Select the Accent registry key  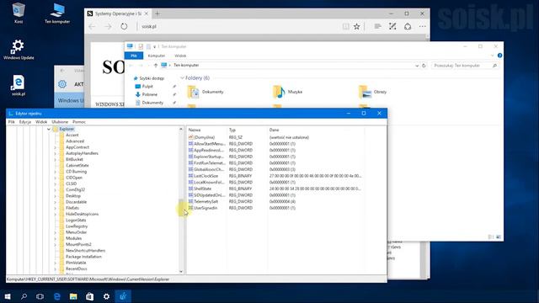72,135
